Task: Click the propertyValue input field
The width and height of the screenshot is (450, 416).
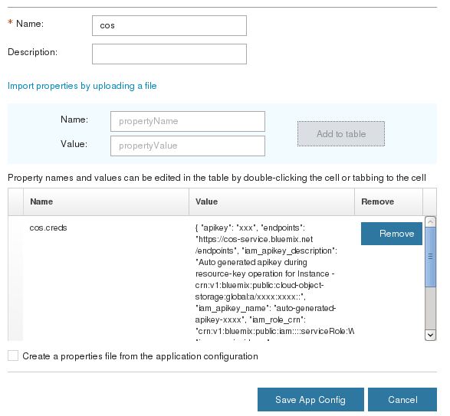Action: [188, 146]
